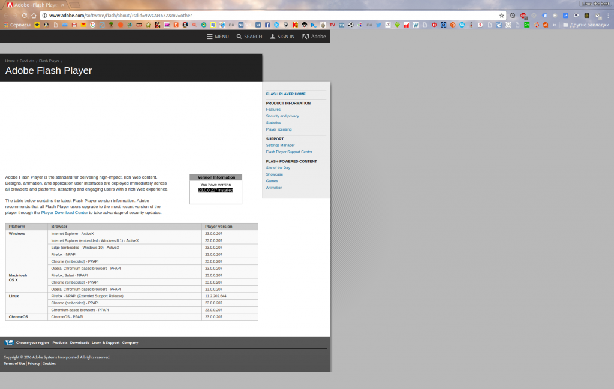Expand the hidden bookmarks overflow chevron

[555, 25]
